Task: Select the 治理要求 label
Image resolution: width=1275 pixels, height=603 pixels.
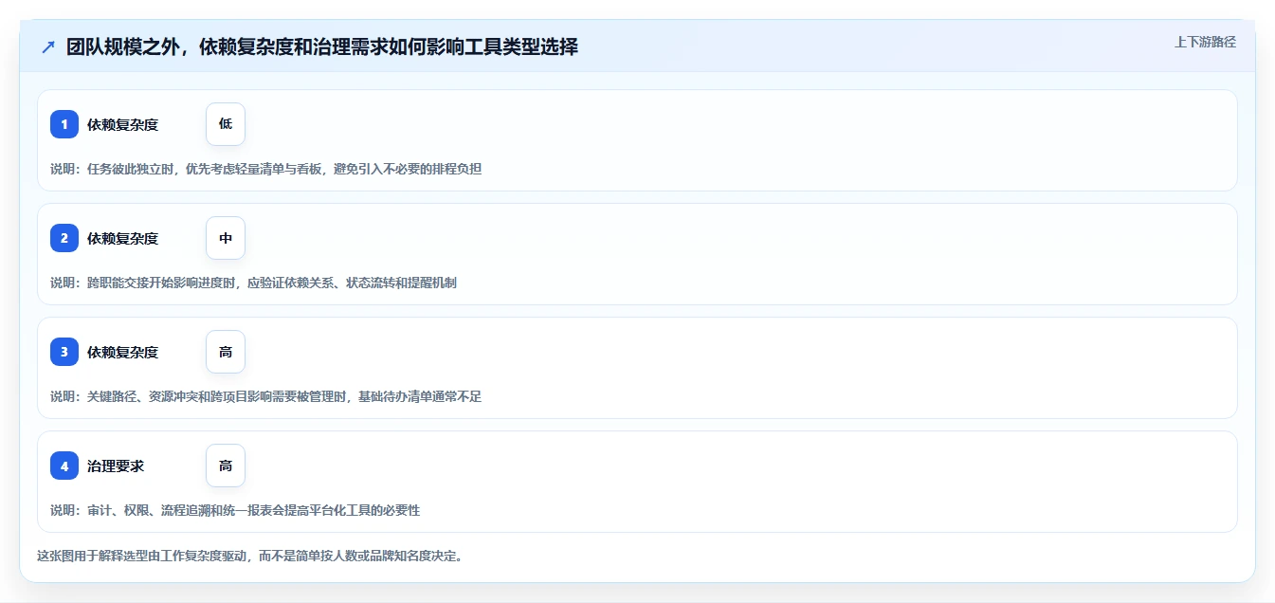Action: (x=116, y=466)
